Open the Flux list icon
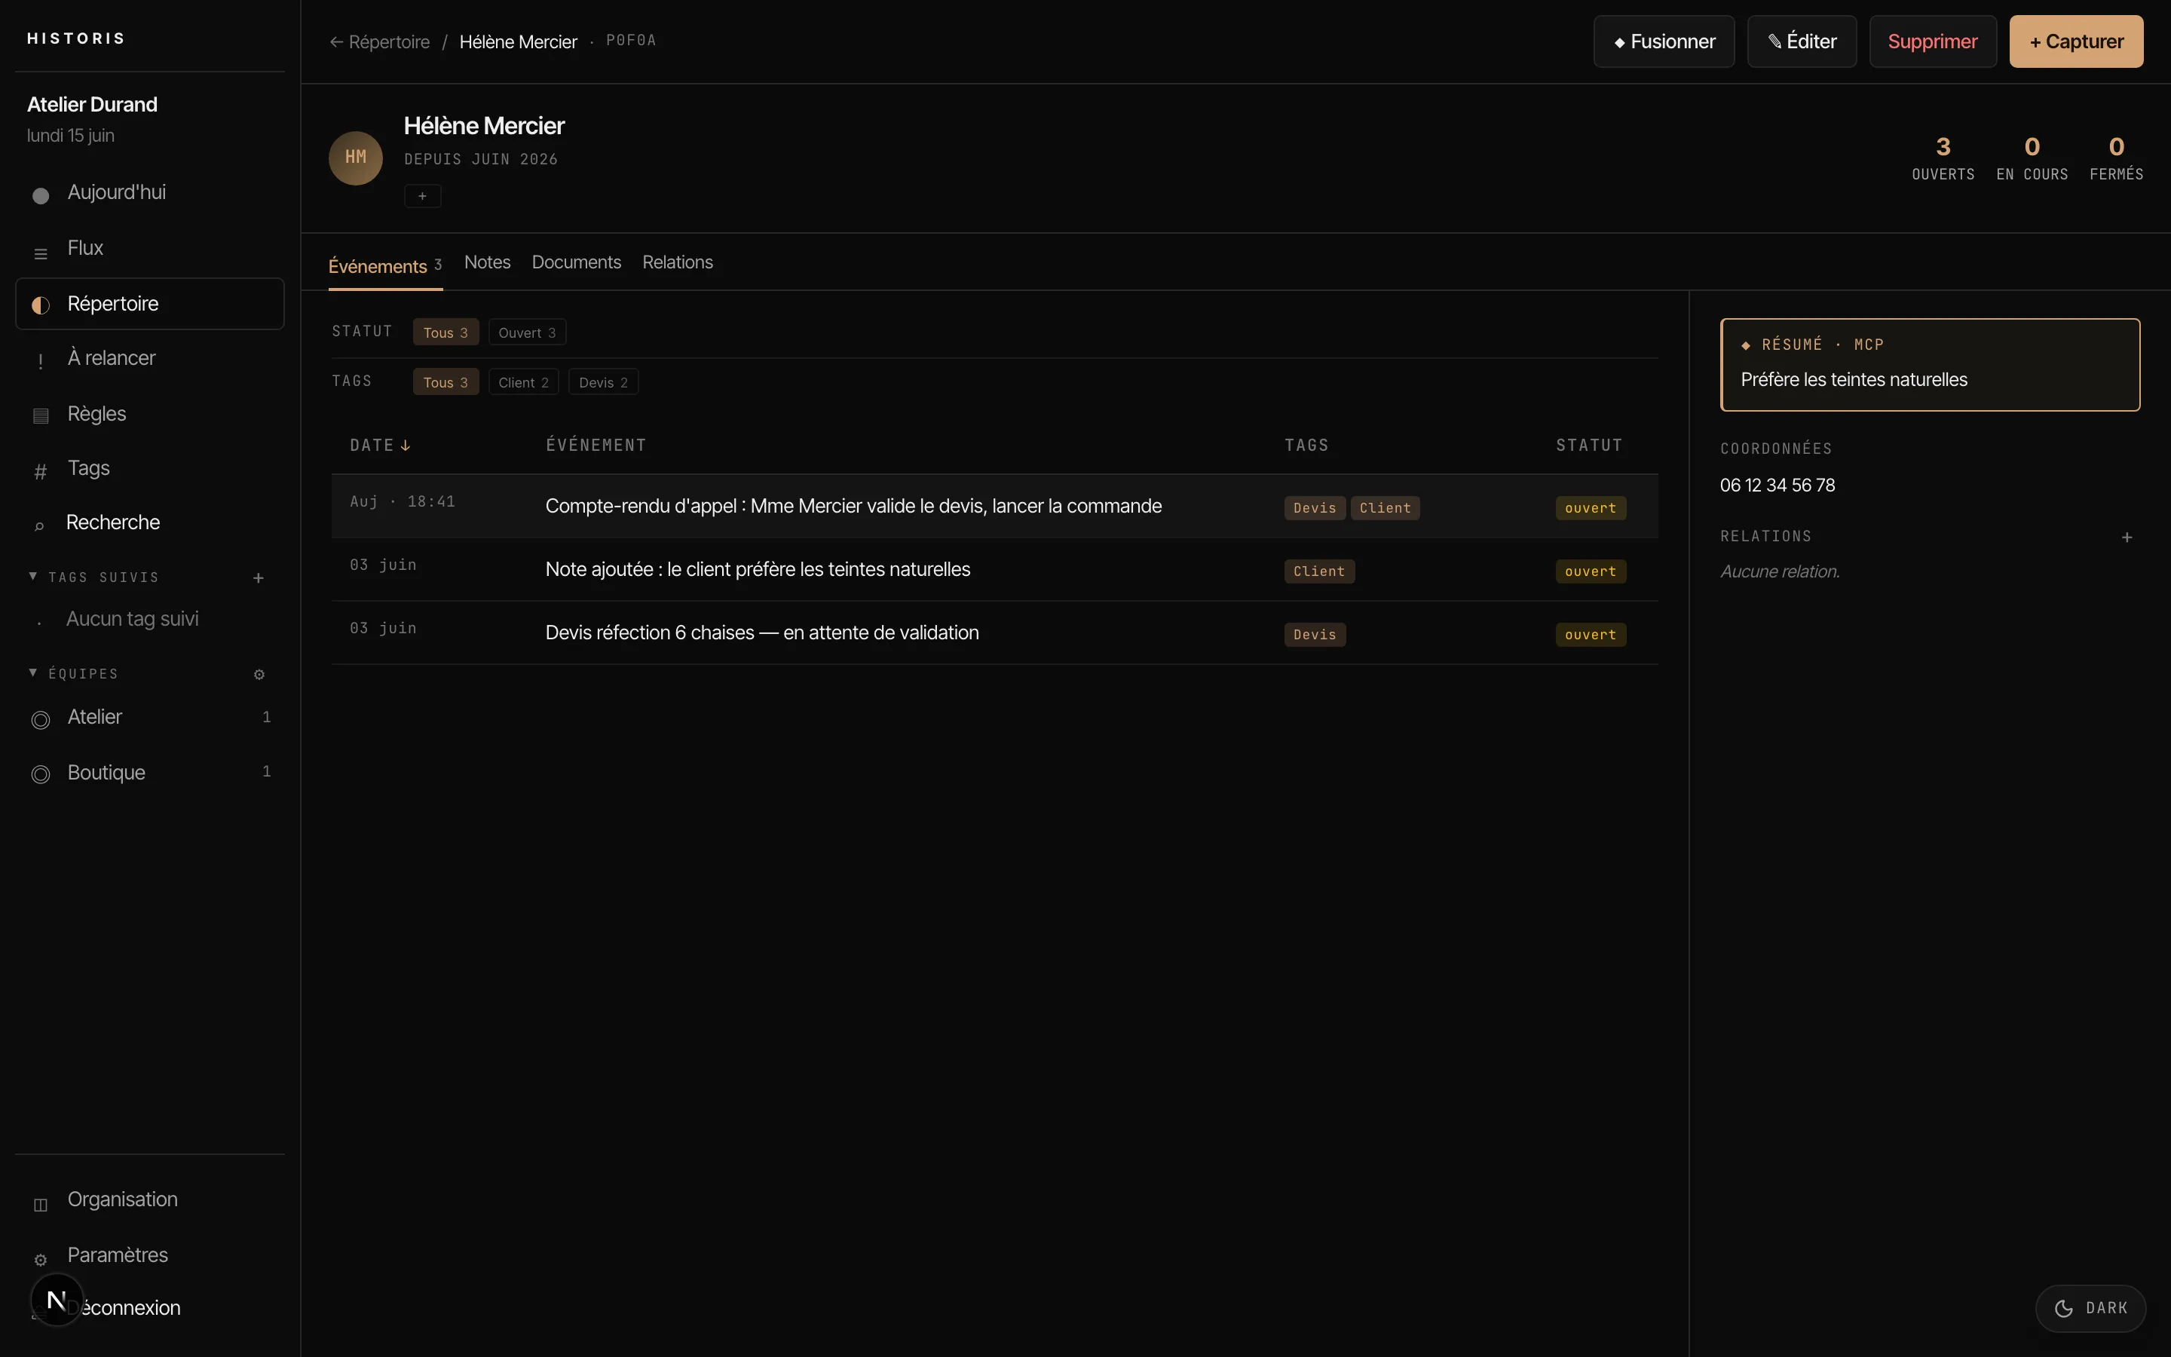The image size is (2171, 1357). (x=41, y=254)
